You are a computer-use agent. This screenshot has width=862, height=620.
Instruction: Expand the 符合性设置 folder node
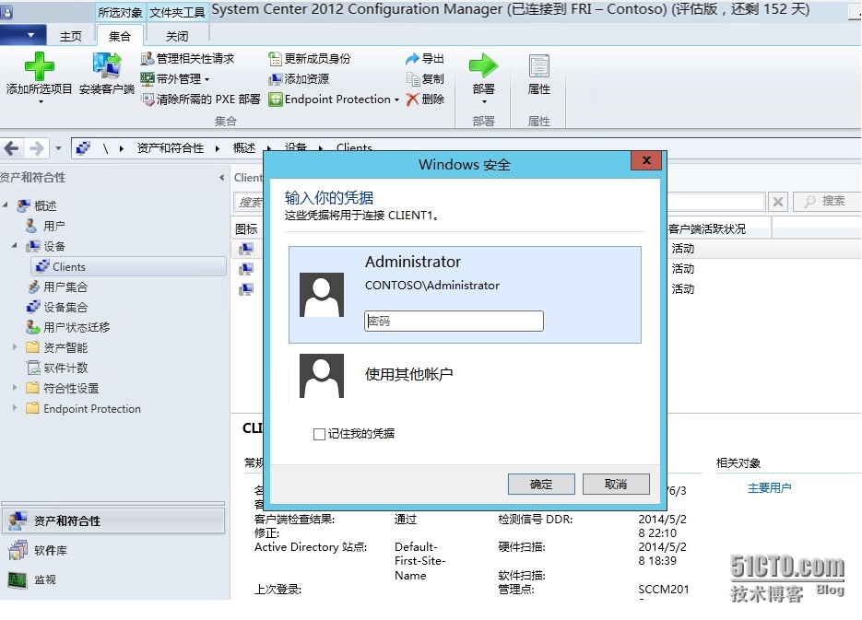click(x=15, y=388)
